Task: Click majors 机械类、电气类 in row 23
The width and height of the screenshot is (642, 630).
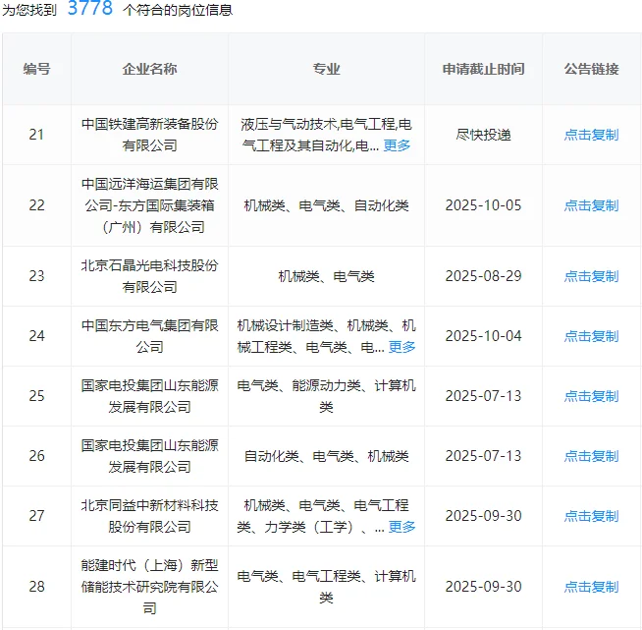Action: point(326,276)
